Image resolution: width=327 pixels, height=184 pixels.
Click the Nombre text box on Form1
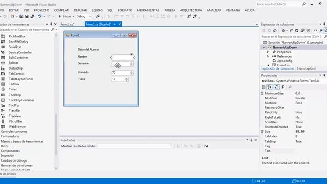pyautogui.click(x=123, y=57)
